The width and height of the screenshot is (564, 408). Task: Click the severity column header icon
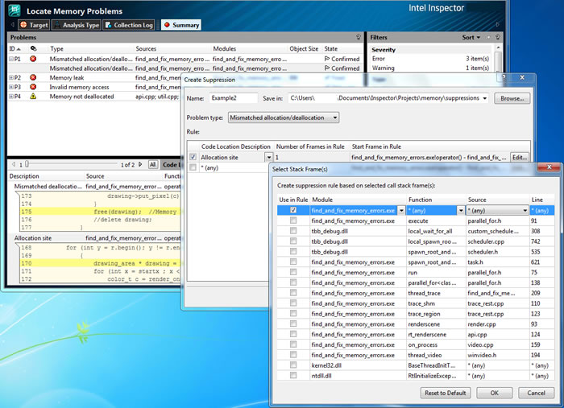click(33, 48)
